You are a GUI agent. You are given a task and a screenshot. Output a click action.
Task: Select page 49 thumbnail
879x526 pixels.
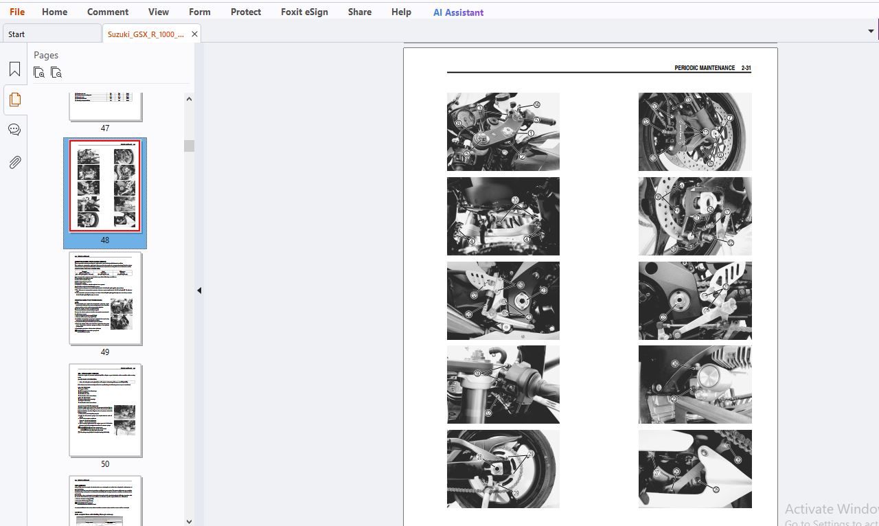tap(105, 299)
